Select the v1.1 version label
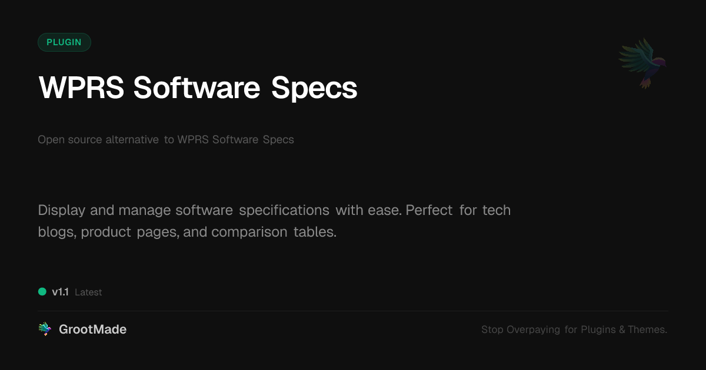The width and height of the screenshot is (706, 370). tap(60, 292)
